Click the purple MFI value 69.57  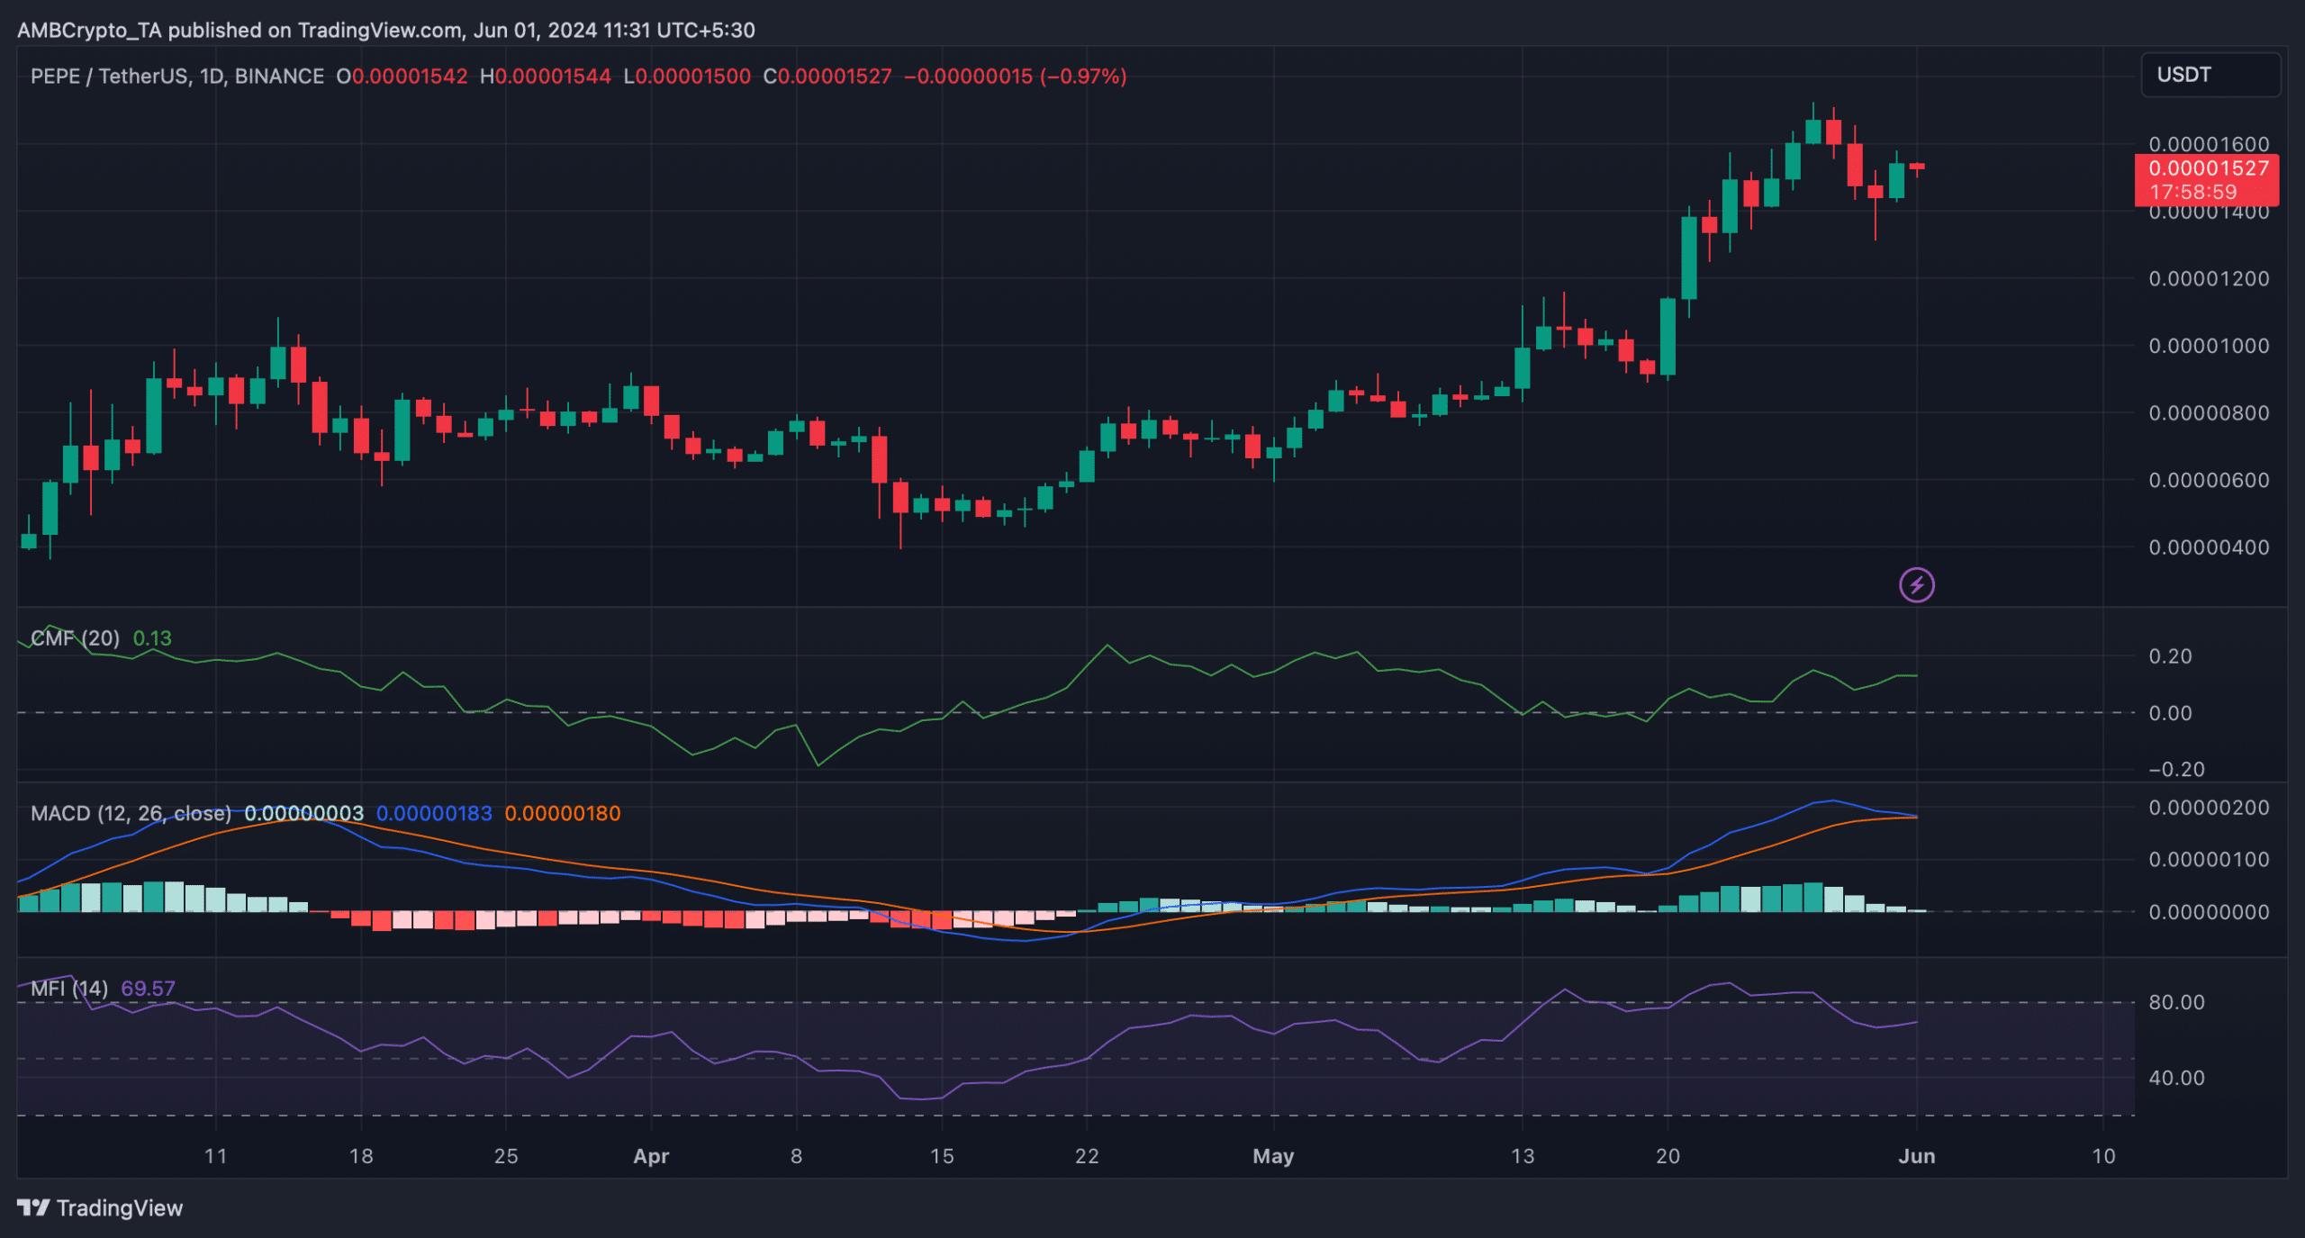tap(149, 989)
